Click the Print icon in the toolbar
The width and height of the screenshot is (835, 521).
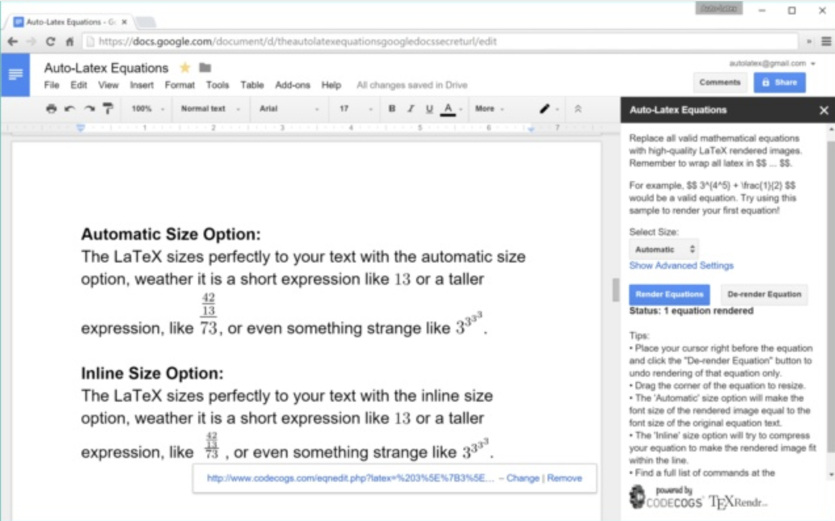52,109
